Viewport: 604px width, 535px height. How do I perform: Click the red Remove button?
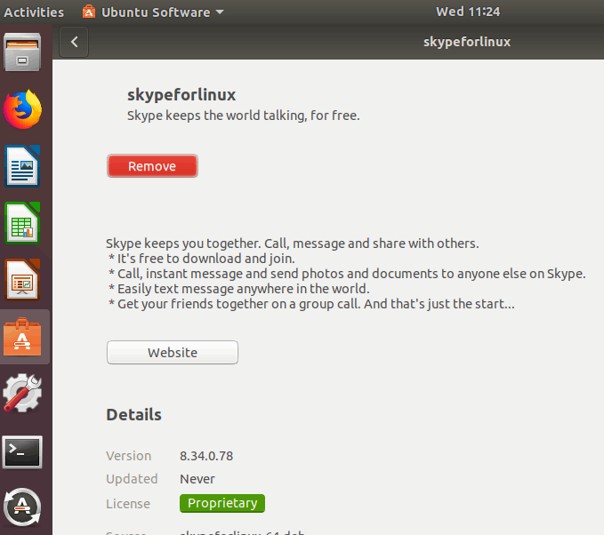pos(152,166)
